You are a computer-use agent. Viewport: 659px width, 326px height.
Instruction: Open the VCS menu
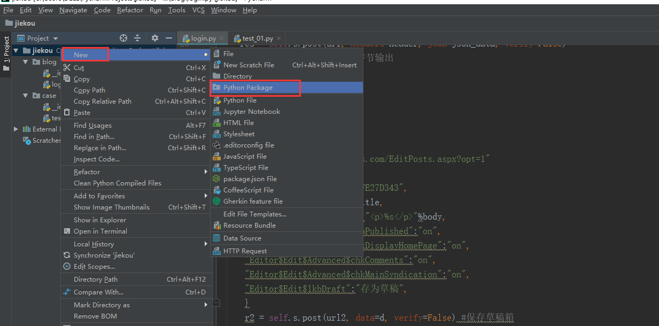pos(198,10)
